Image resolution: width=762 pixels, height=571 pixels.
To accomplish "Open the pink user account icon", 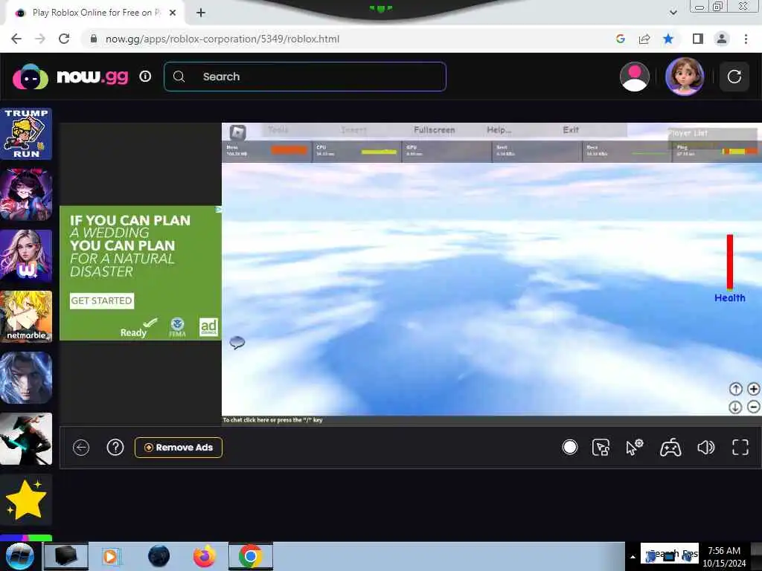I will (635, 77).
